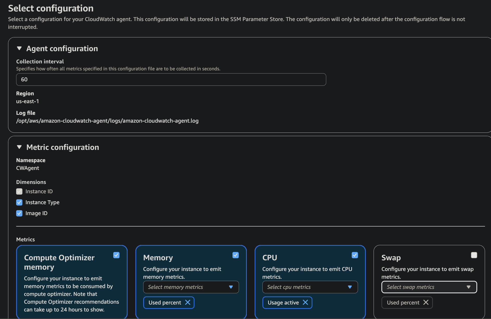The width and height of the screenshot is (491, 319).
Task: Remove the Memory 'Used percent' tag
Action: [188, 302]
